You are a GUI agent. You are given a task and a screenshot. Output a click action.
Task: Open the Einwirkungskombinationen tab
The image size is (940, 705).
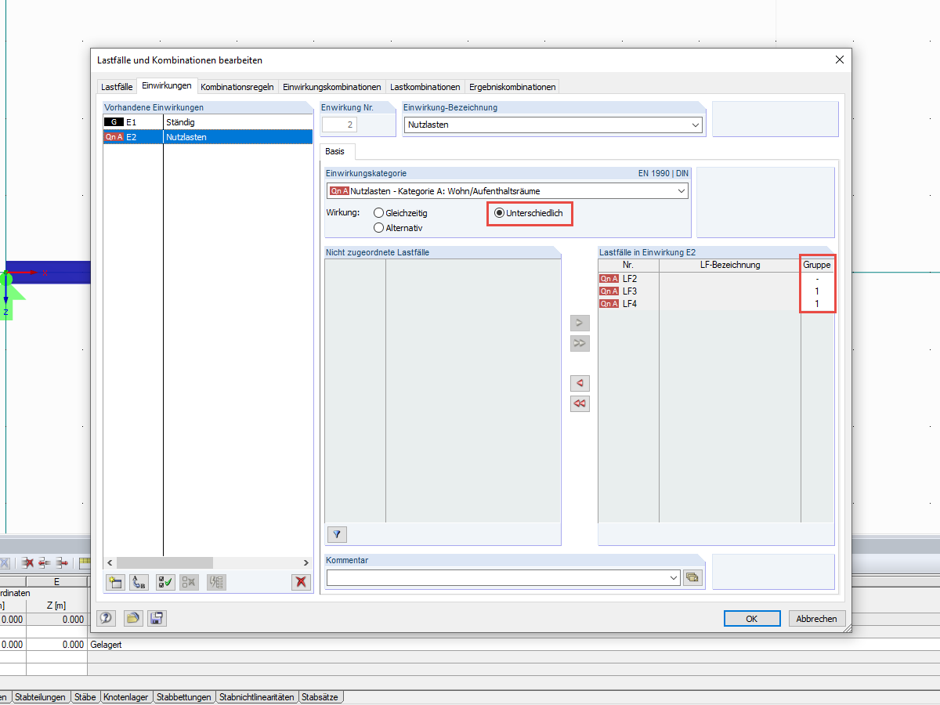tap(332, 87)
